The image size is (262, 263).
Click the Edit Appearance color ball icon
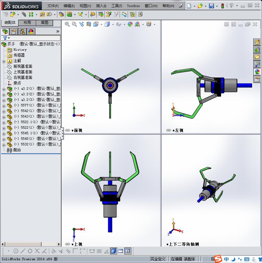[x=130, y=24]
